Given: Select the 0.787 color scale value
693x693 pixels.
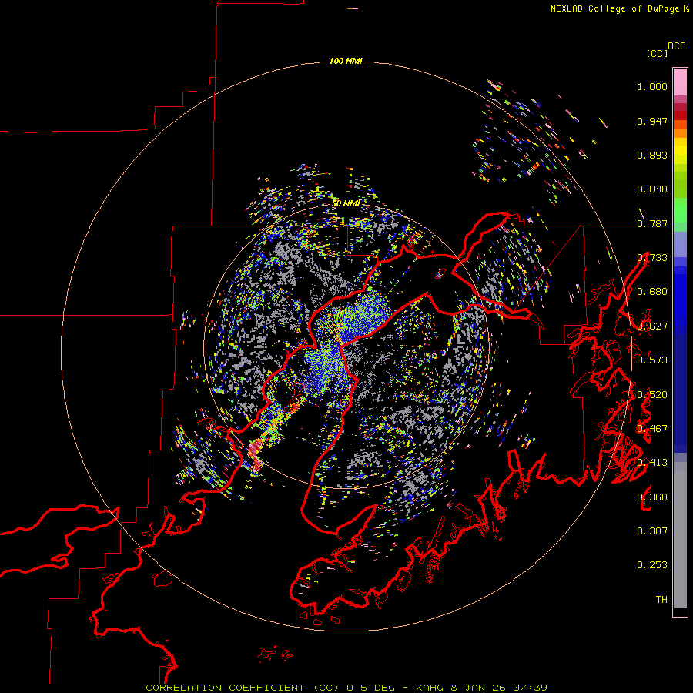Looking at the screenshot, I should 652,223.
